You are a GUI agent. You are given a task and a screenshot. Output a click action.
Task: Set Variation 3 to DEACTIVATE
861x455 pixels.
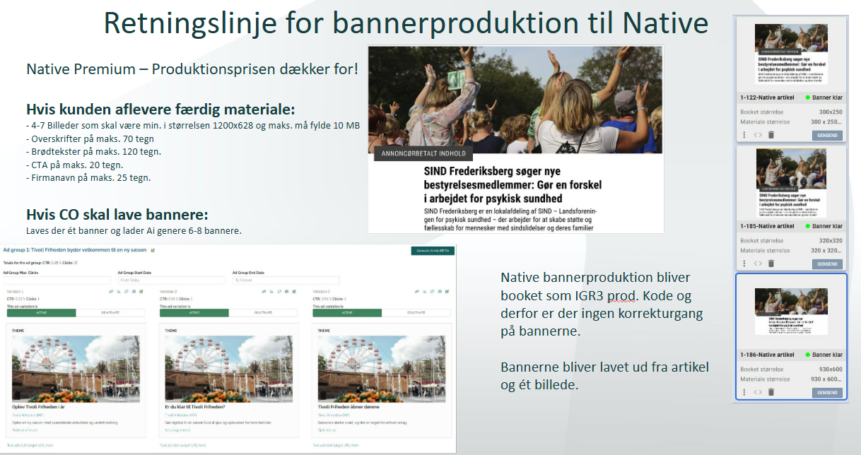[416, 313]
